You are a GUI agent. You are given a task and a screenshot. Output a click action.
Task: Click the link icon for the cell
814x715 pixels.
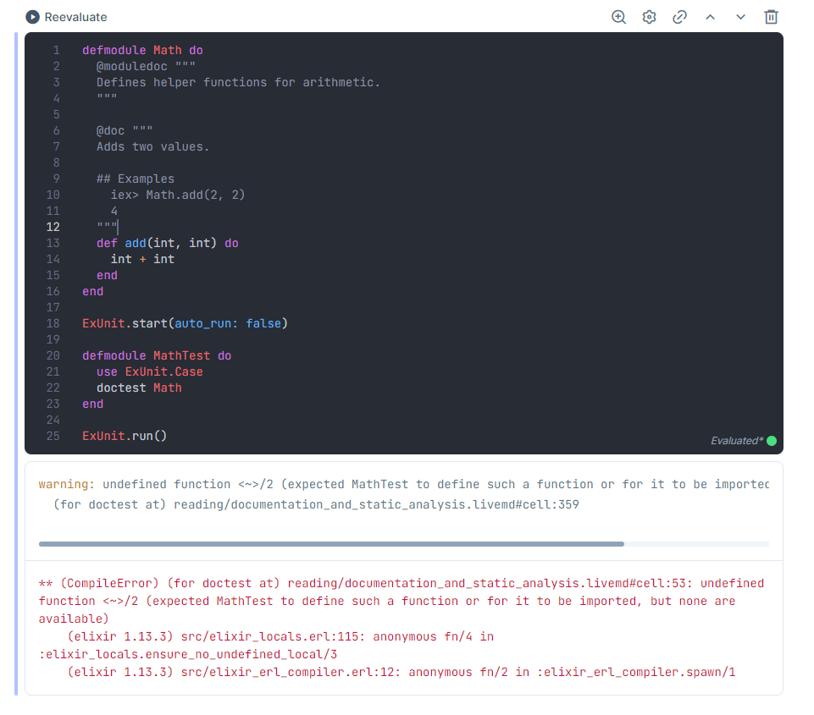pos(679,17)
